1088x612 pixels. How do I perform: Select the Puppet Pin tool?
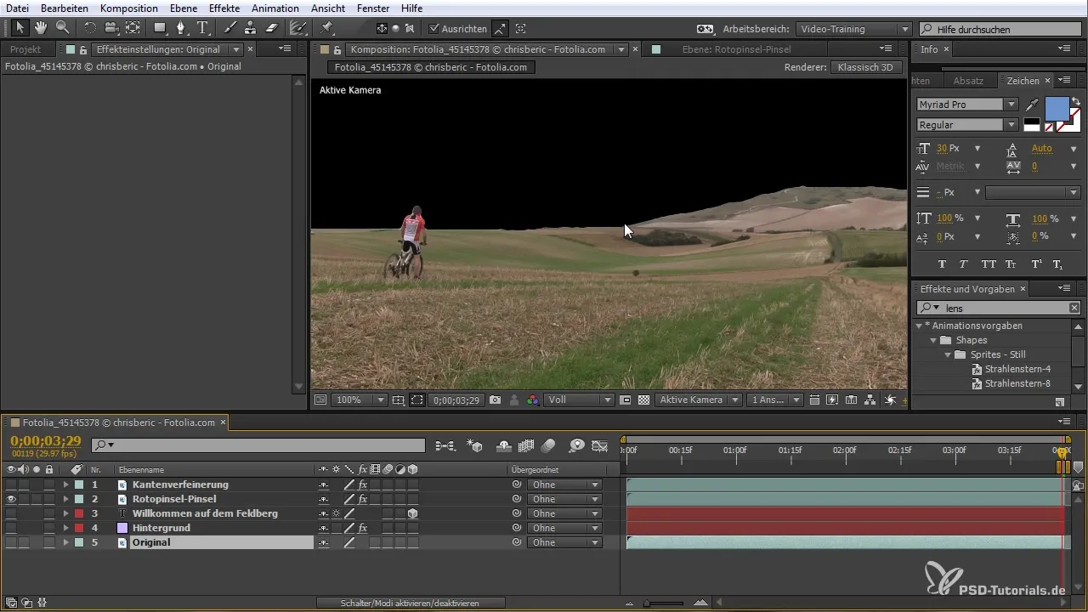(x=327, y=28)
